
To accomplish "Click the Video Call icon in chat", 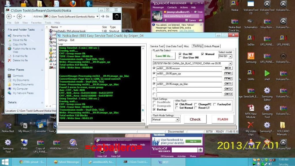I will point(102,152).
